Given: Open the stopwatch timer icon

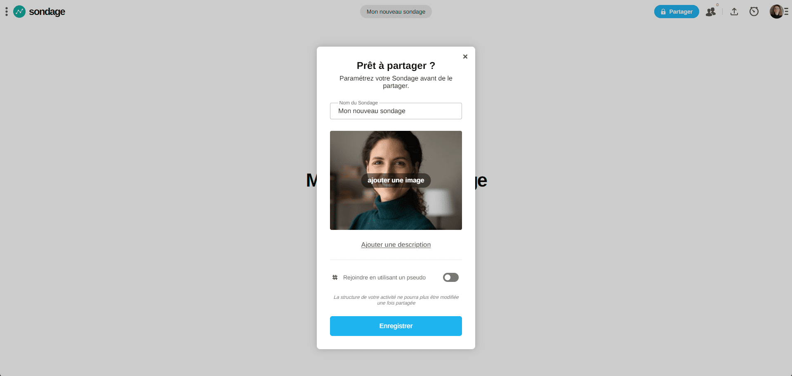Looking at the screenshot, I should [x=754, y=12].
